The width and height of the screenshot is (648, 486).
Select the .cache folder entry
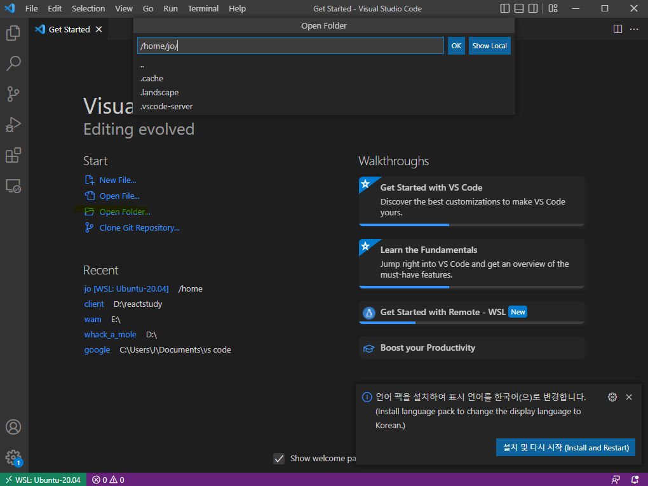[324, 79]
